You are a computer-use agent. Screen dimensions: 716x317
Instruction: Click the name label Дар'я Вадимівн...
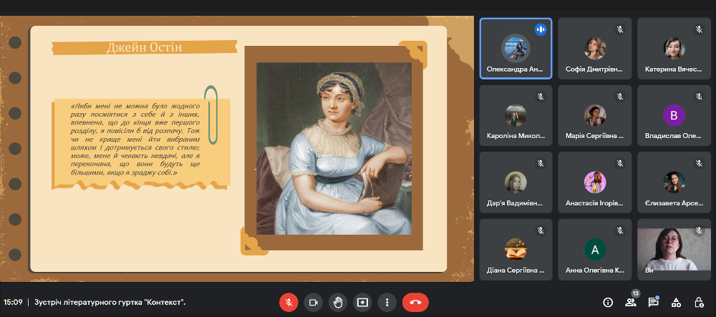point(514,203)
